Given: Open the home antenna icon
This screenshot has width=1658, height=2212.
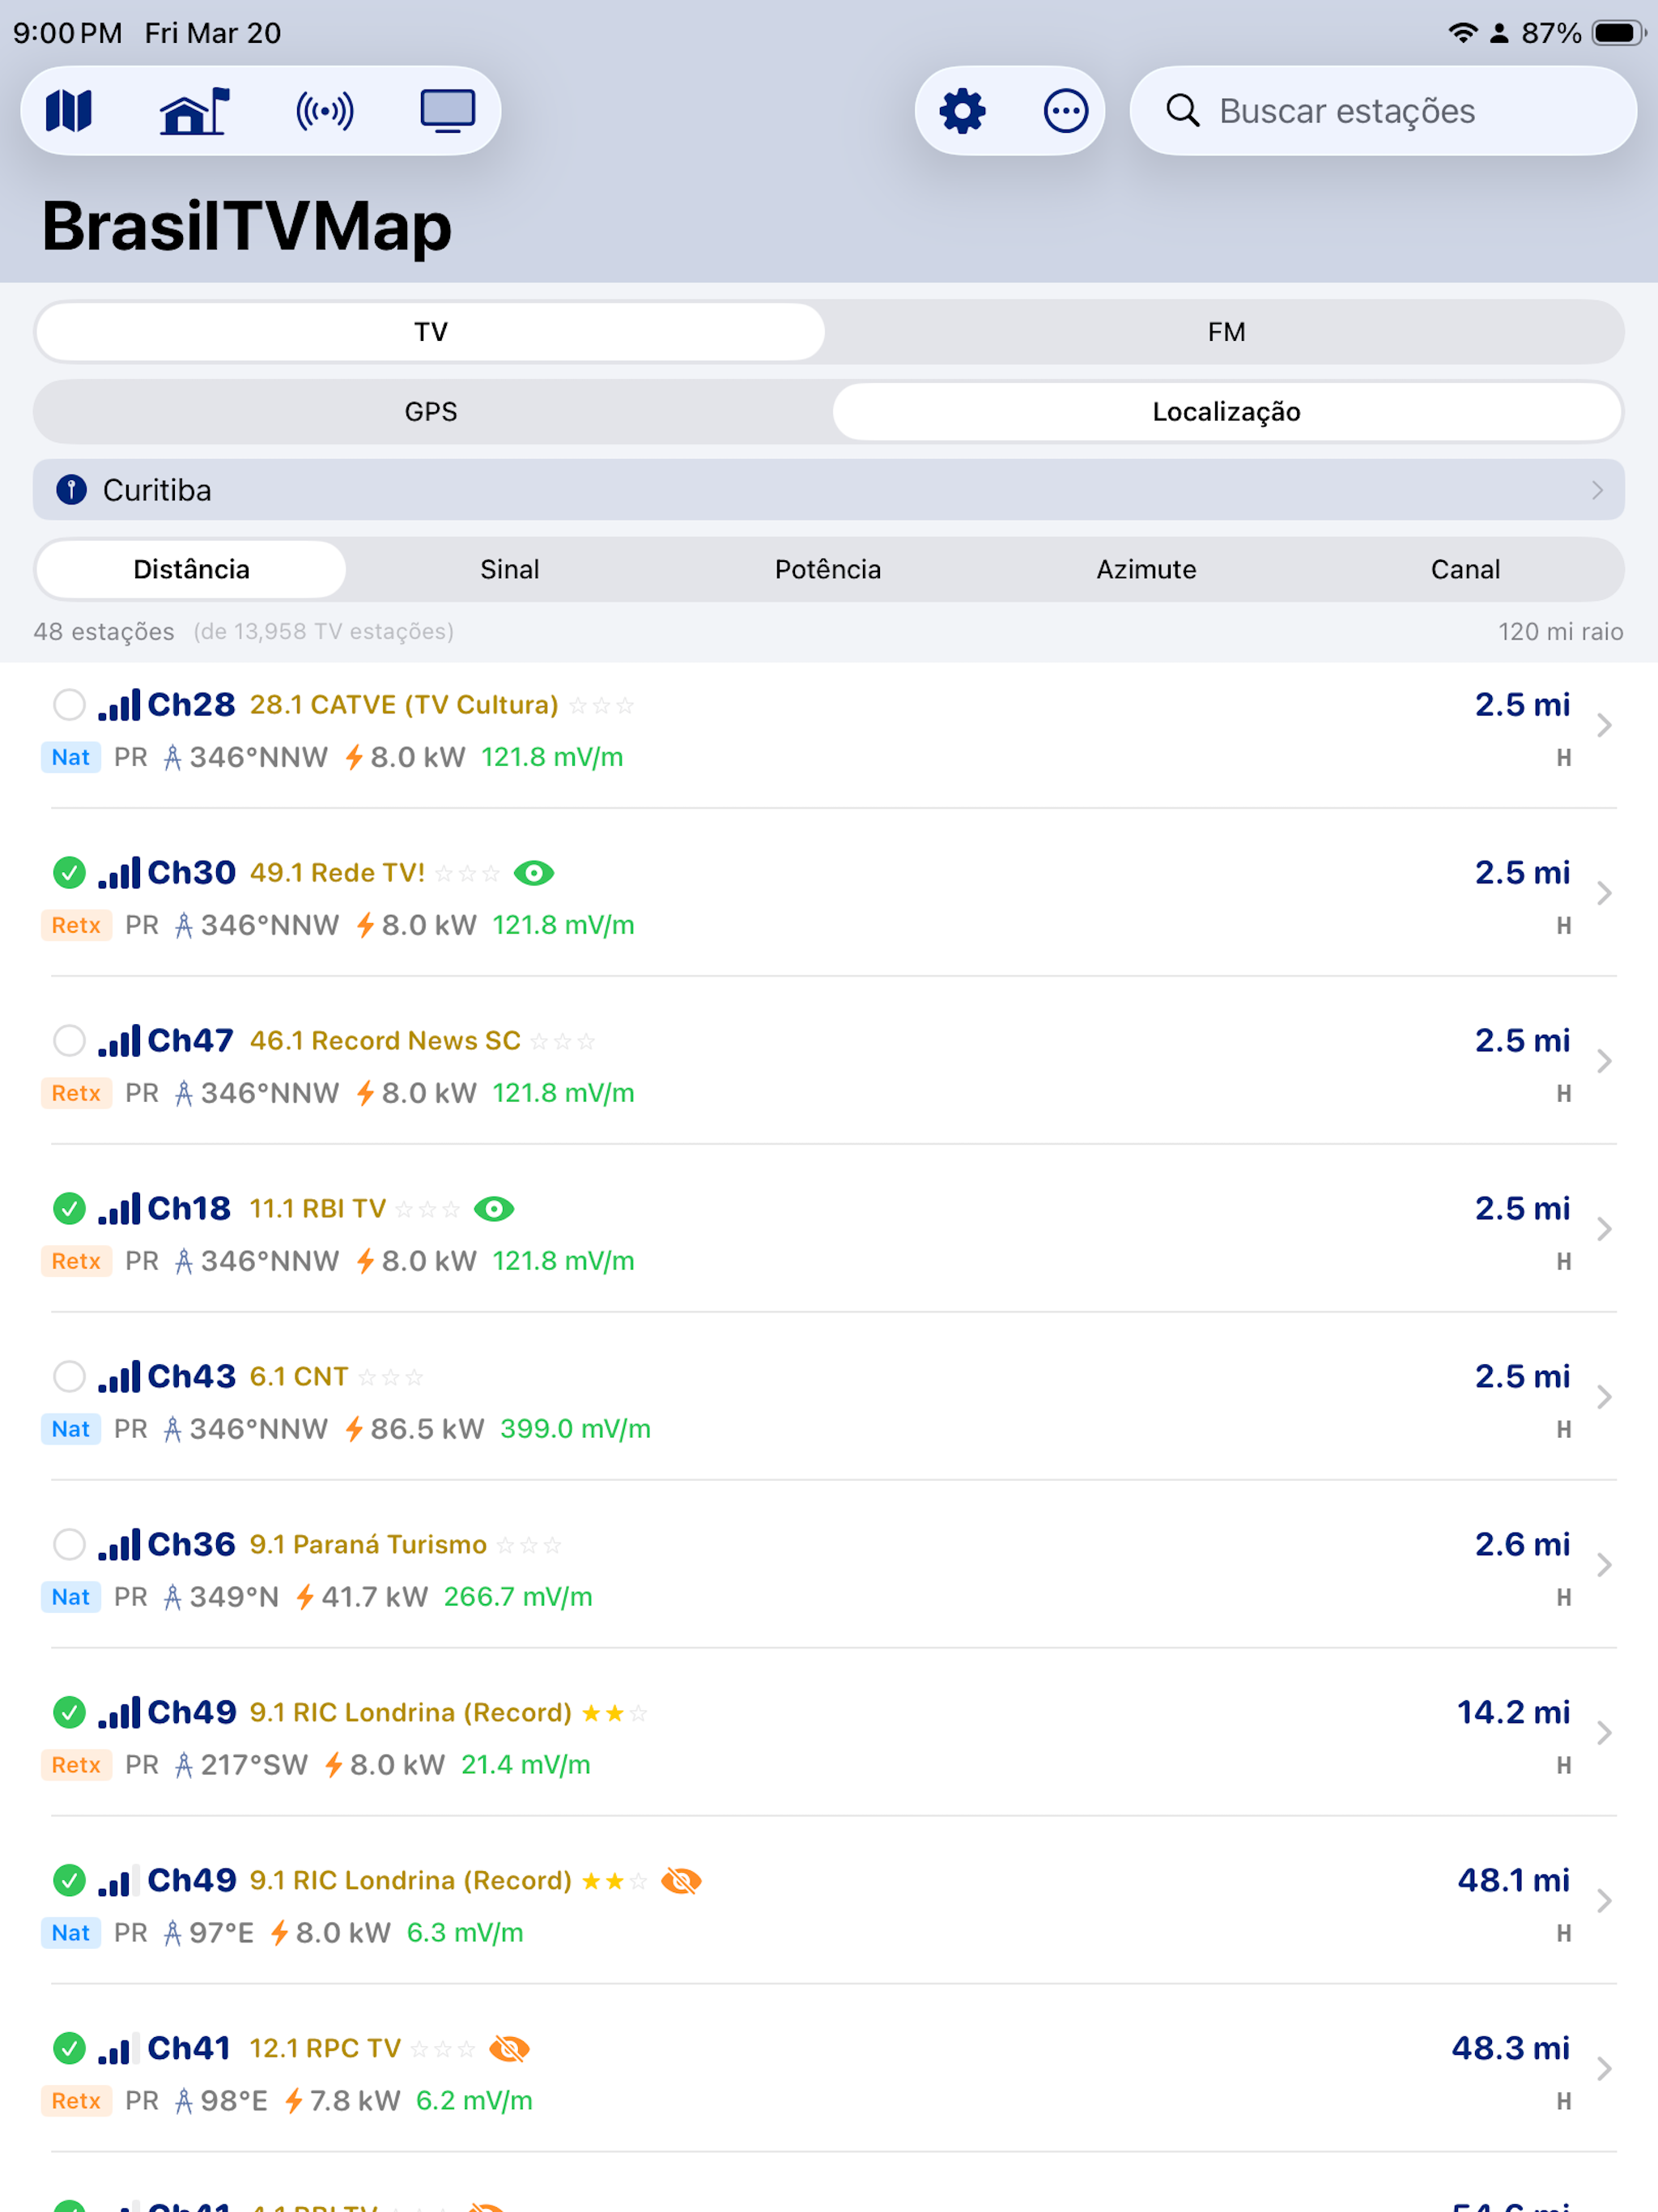Looking at the screenshot, I should [194, 111].
